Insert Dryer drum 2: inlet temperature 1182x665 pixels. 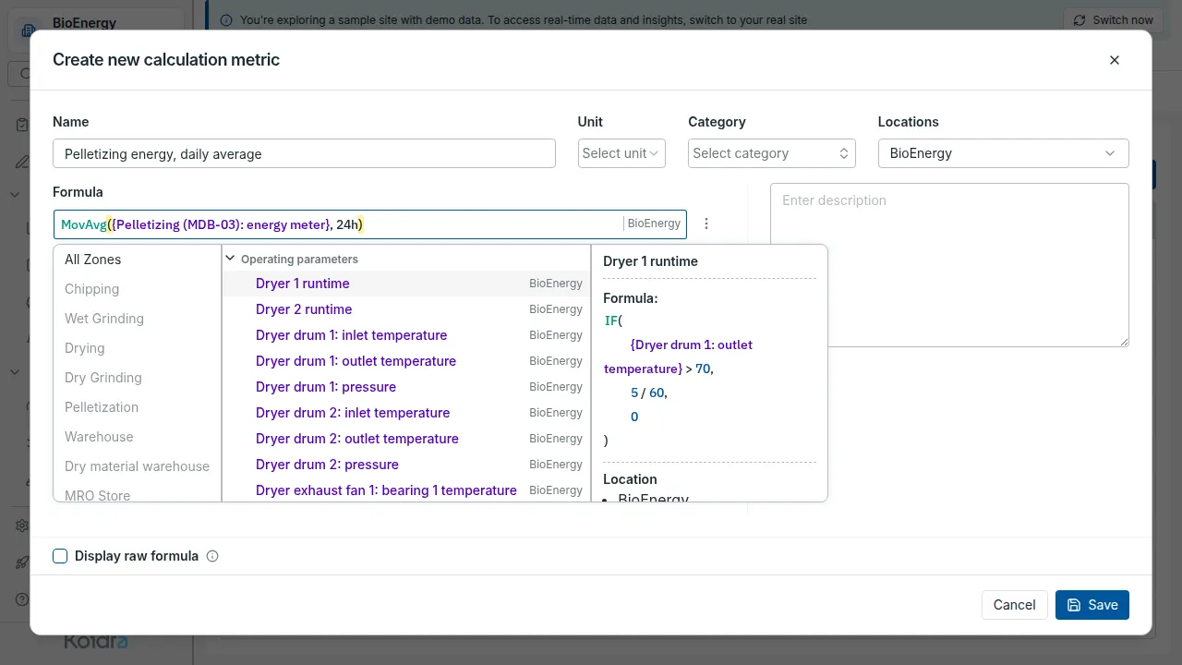pos(406,413)
